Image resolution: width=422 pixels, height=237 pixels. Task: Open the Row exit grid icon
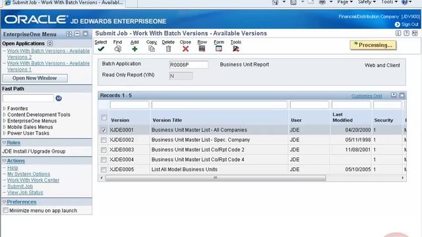click(x=202, y=49)
